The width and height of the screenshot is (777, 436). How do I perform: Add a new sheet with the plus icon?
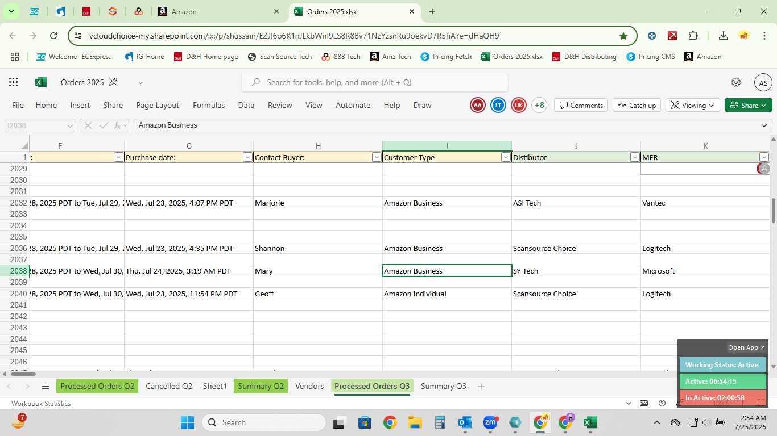tap(481, 387)
